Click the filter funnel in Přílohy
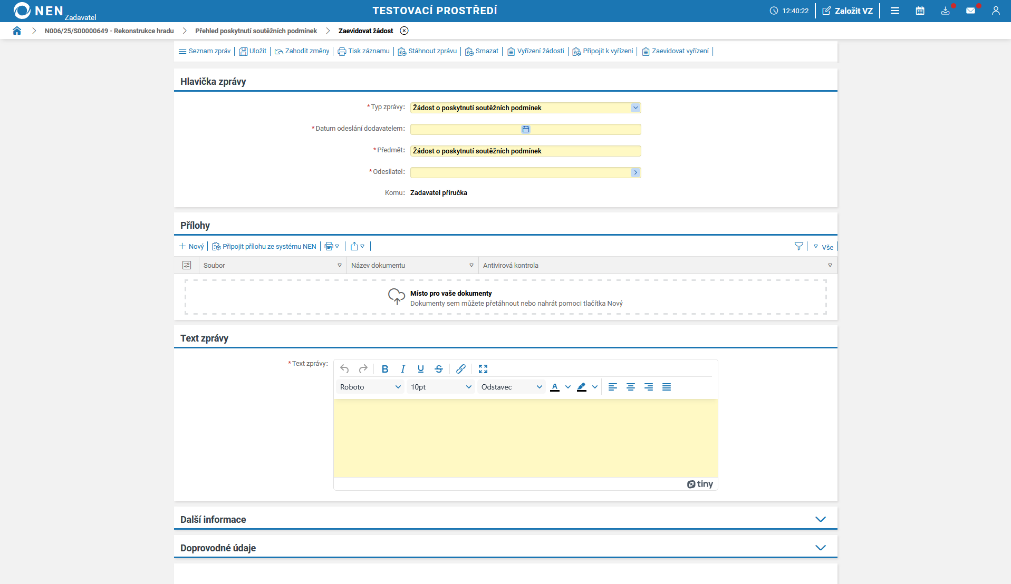Screen dimensions: 1011x584 click(x=798, y=246)
